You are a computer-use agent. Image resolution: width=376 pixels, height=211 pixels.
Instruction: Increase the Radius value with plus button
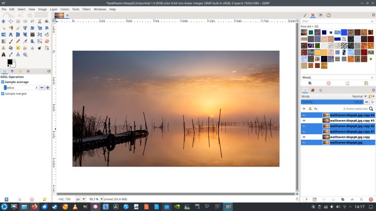click(47, 88)
